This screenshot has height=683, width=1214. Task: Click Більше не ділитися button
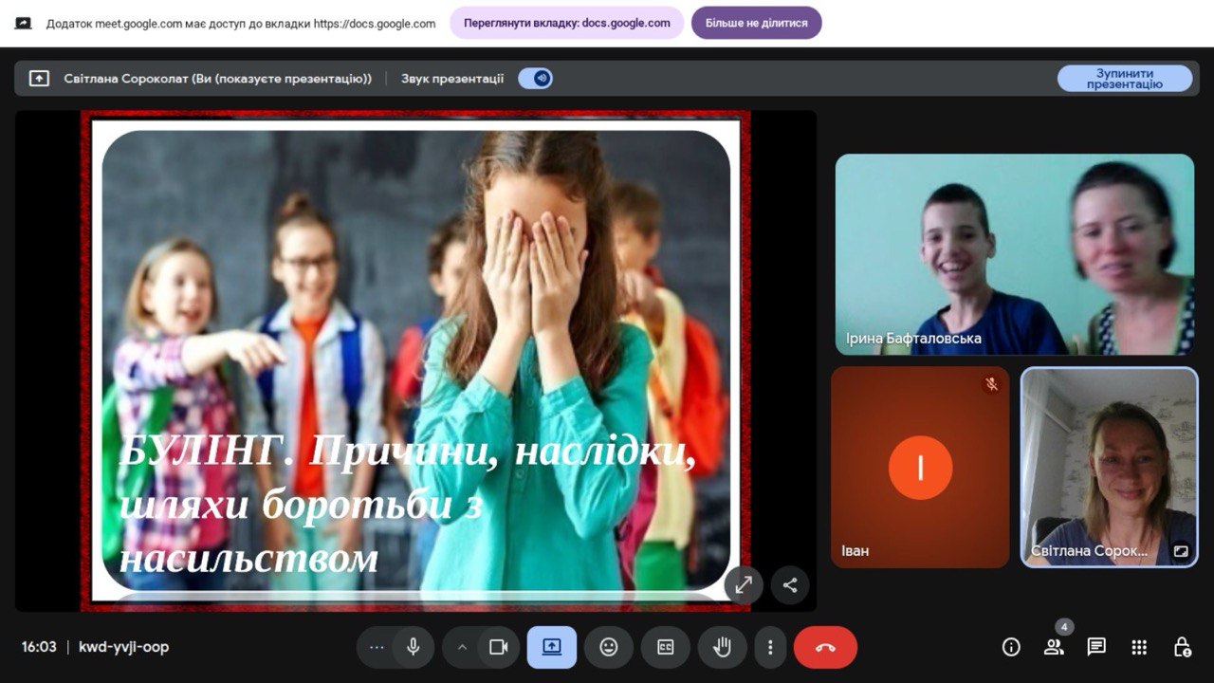point(756,23)
